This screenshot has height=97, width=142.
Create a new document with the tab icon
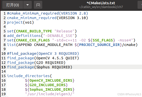click(38, 5)
